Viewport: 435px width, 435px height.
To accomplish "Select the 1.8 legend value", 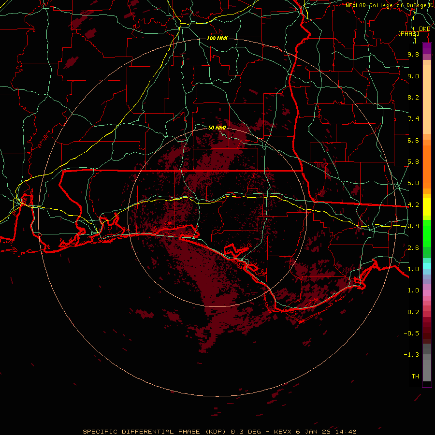I will click(413, 269).
